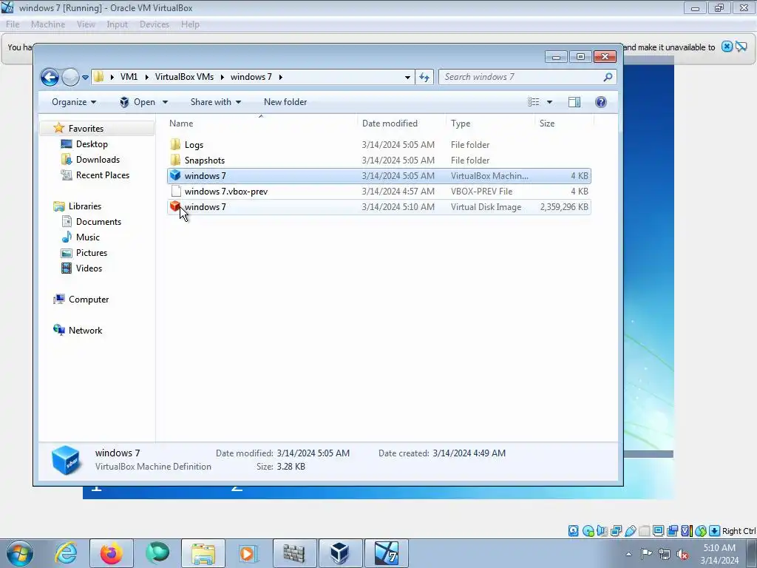
Task: Click the optical drive indicator in VirtualBox status bar
Action: tap(588, 531)
